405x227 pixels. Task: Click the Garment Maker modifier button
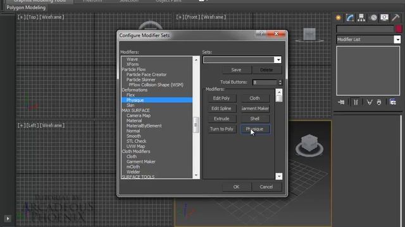tap(255, 108)
